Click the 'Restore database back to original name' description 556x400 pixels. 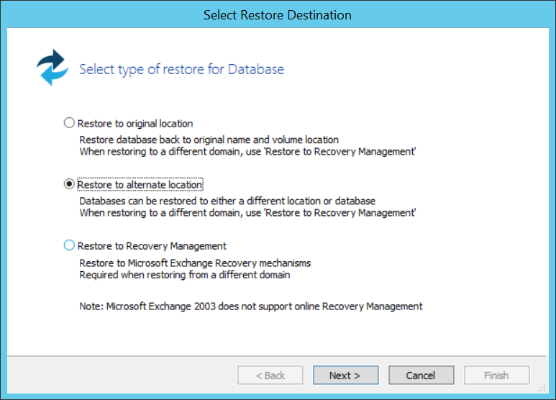pyautogui.click(x=209, y=140)
